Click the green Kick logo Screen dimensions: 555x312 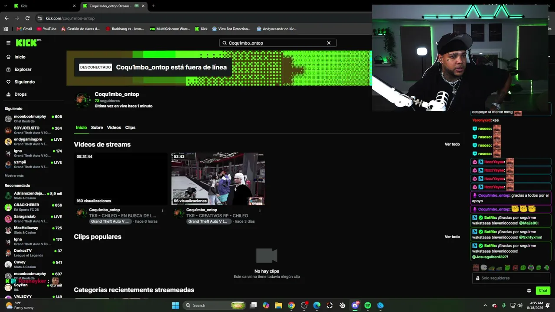pos(28,43)
